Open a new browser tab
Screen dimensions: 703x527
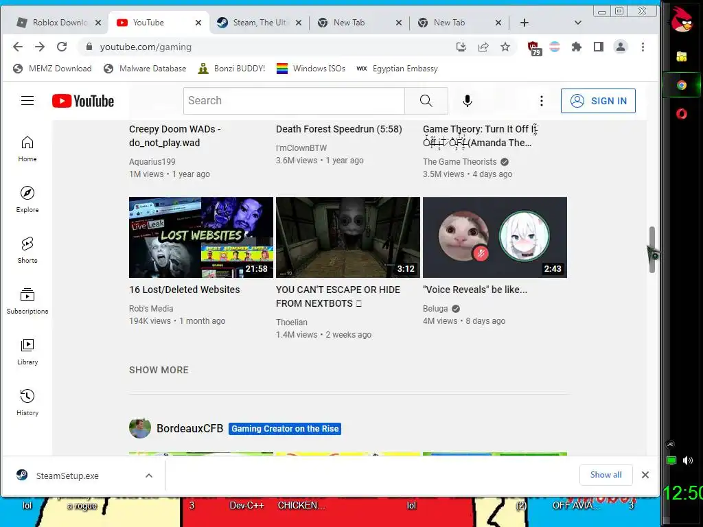(524, 23)
